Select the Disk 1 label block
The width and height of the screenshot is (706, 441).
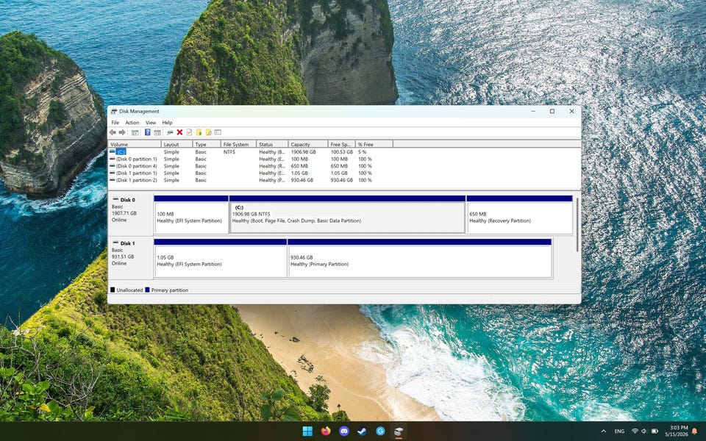(131, 257)
